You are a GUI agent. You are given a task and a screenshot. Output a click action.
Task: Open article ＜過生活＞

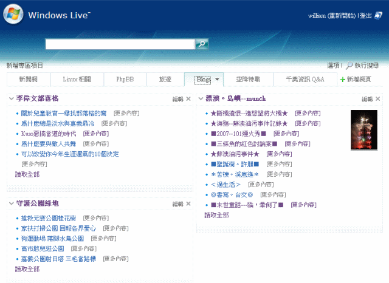(x=225, y=185)
